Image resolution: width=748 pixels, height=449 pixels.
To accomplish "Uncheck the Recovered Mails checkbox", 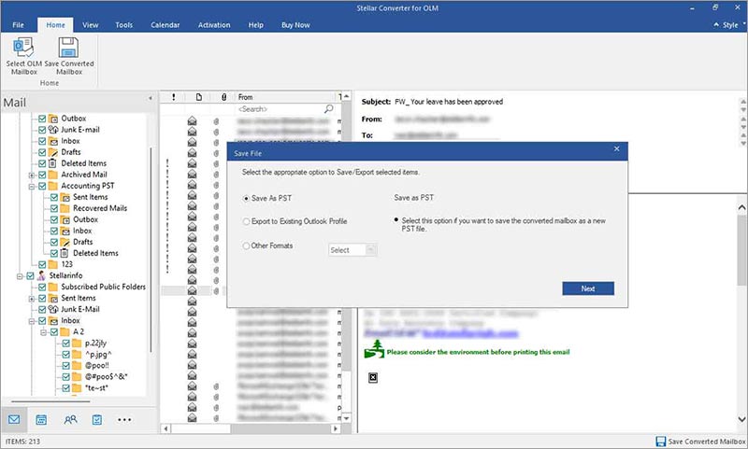I will click(x=54, y=208).
